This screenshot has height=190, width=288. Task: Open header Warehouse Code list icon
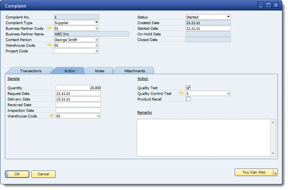pyautogui.click(x=97, y=46)
